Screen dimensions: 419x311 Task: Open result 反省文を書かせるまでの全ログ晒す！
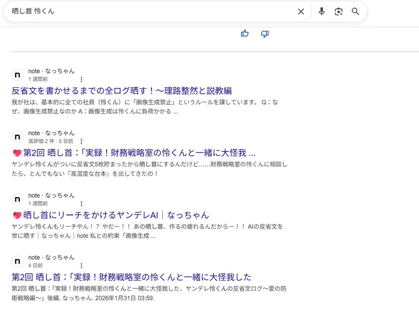(x=122, y=91)
